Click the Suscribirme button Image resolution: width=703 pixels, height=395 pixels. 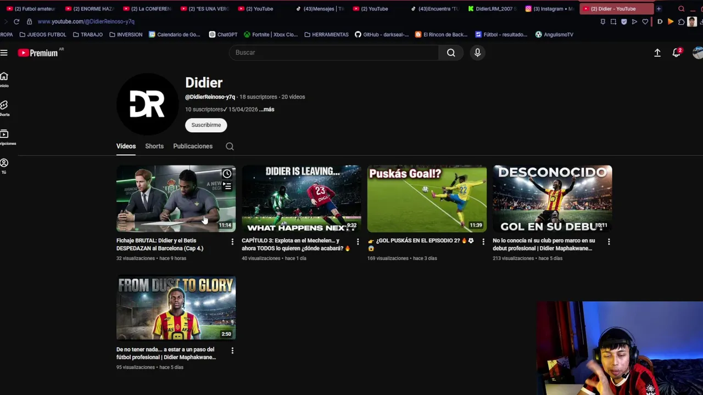point(206,125)
